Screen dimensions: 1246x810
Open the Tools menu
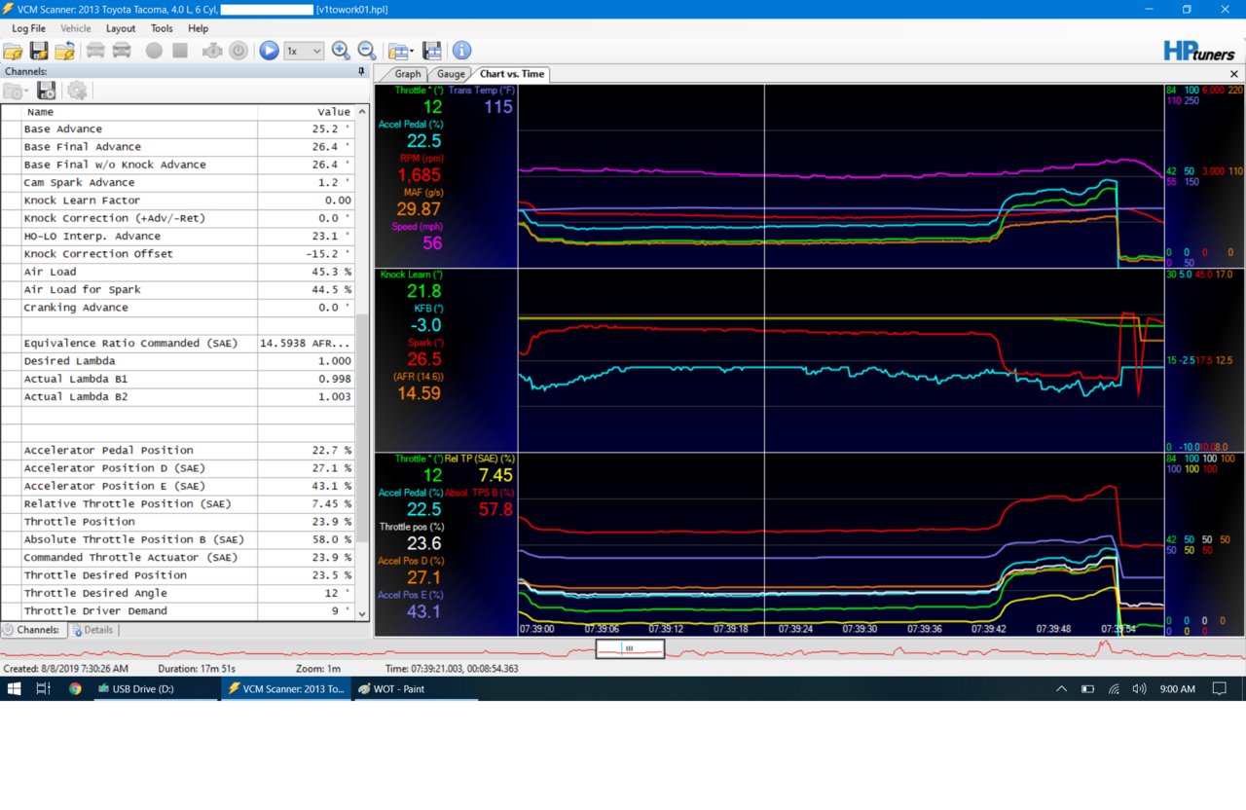162,29
